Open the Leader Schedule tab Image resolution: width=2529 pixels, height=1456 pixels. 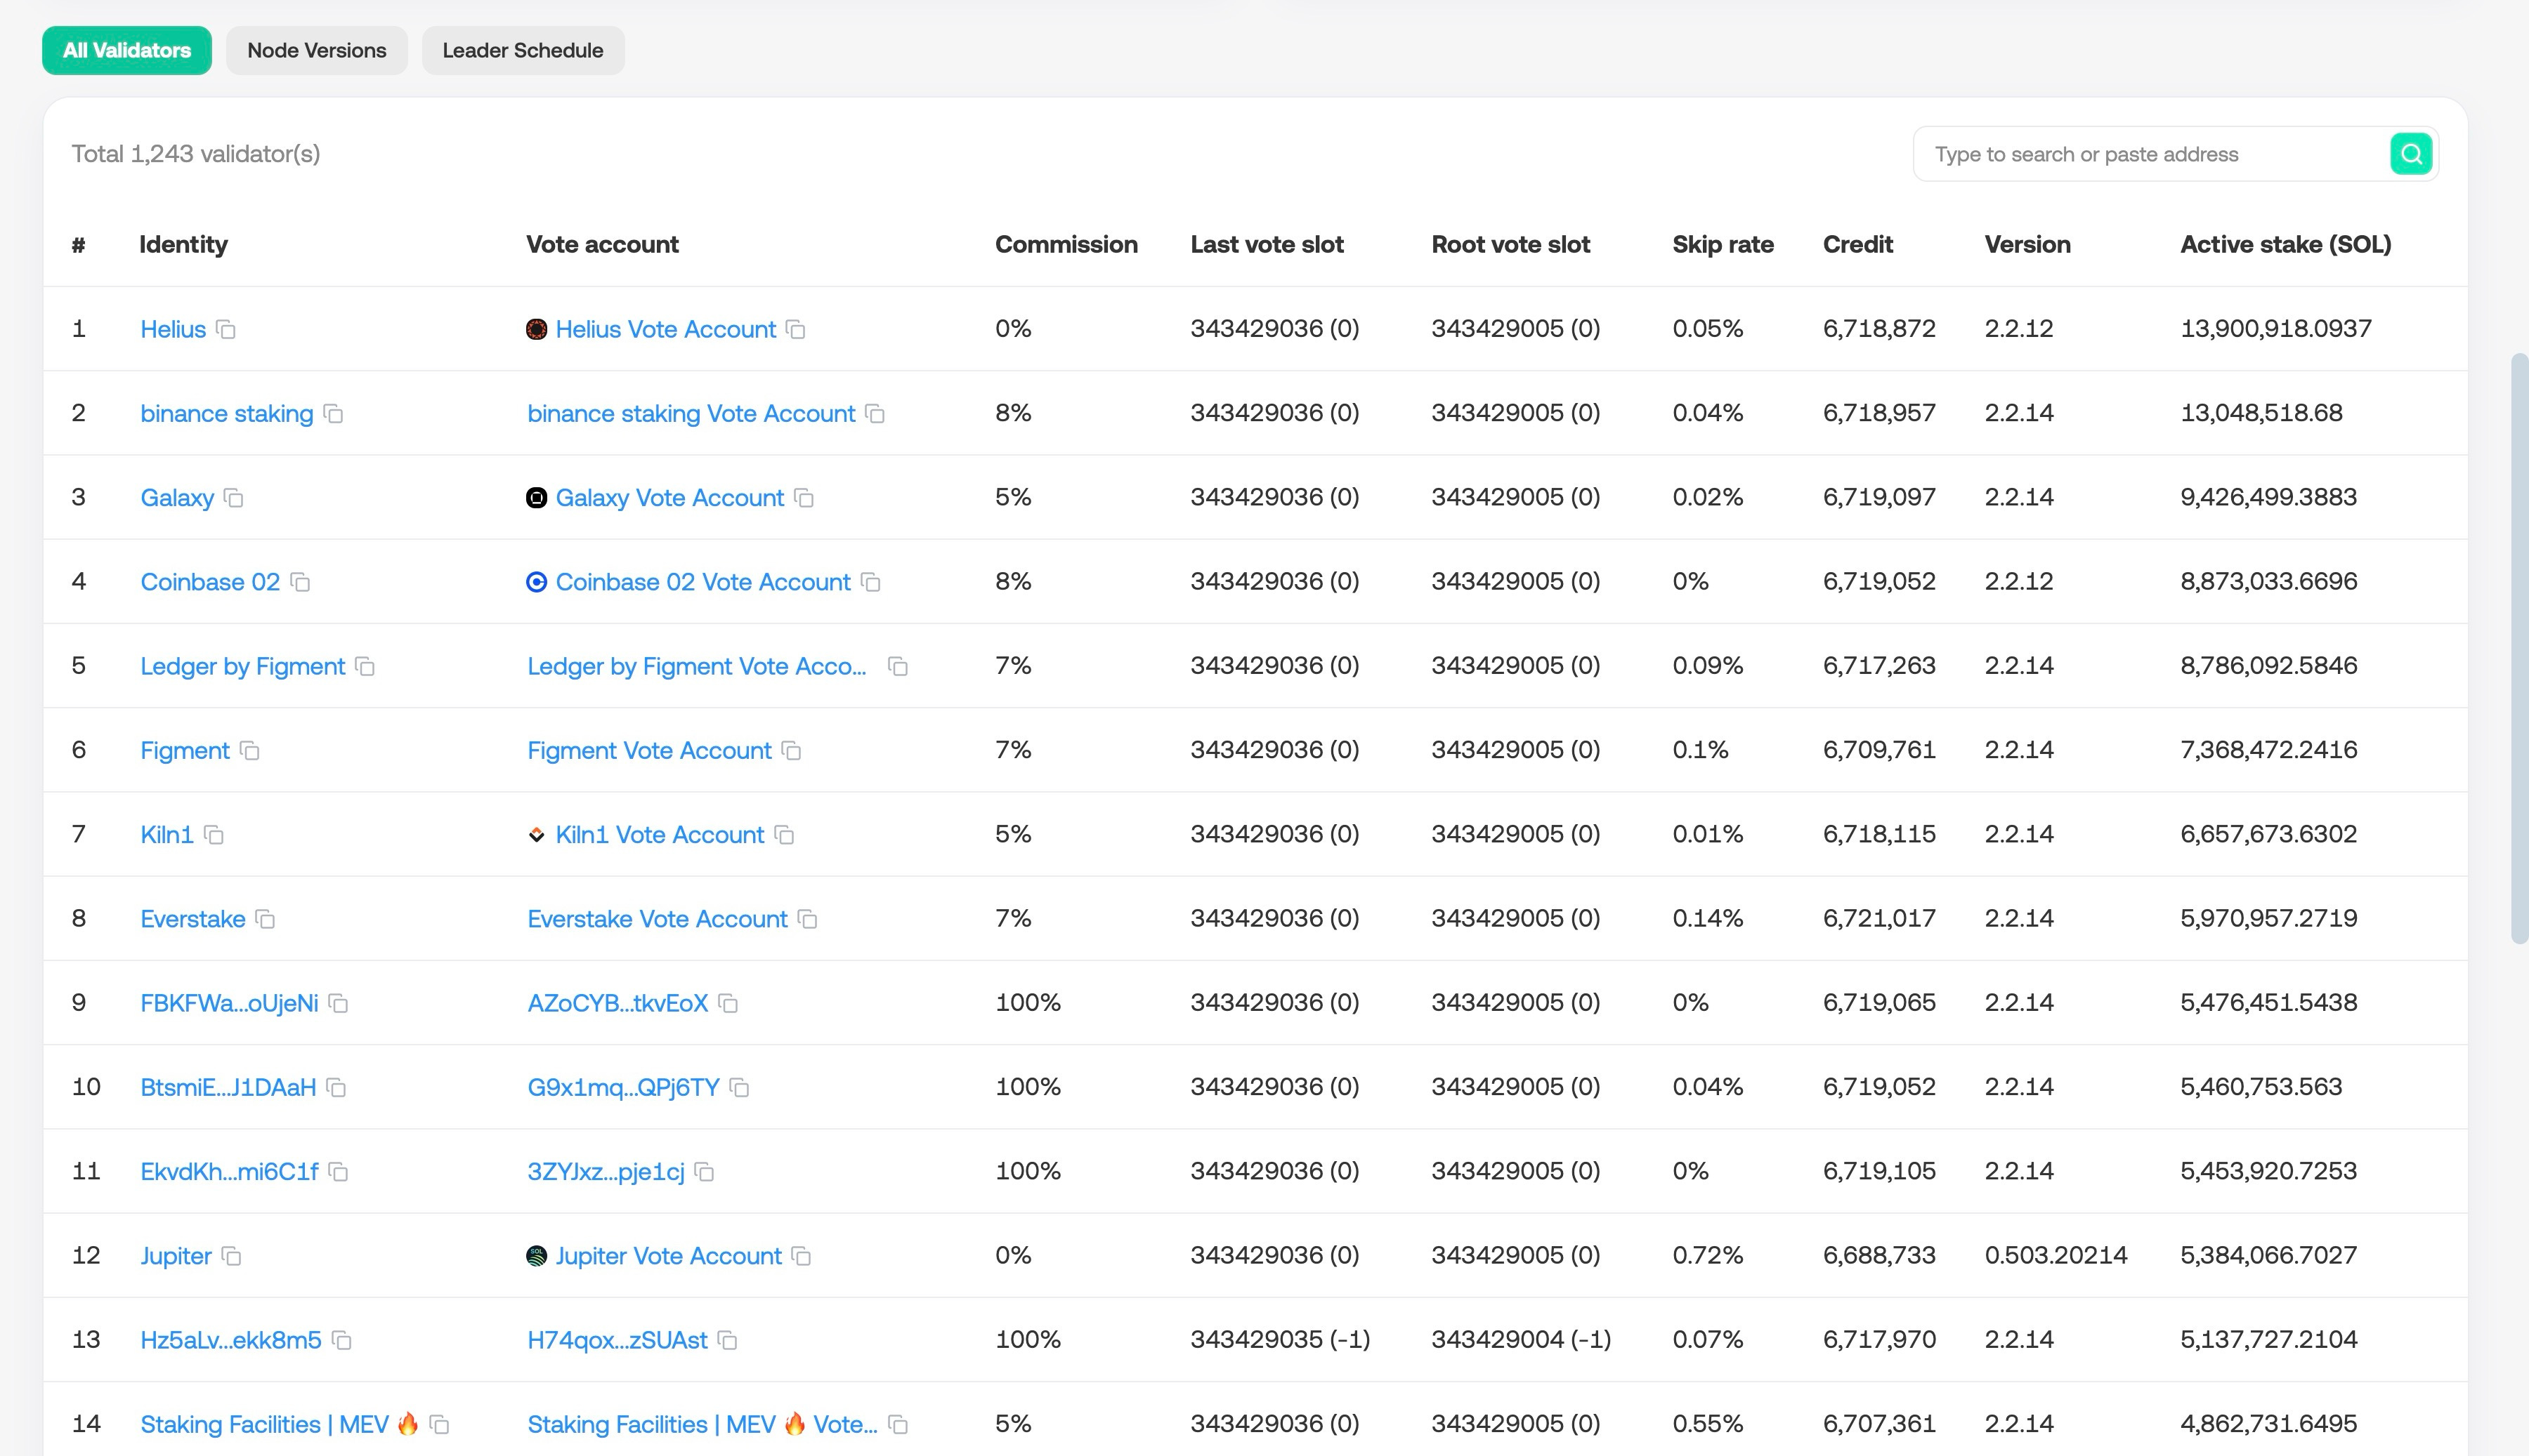tap(522, 50)
